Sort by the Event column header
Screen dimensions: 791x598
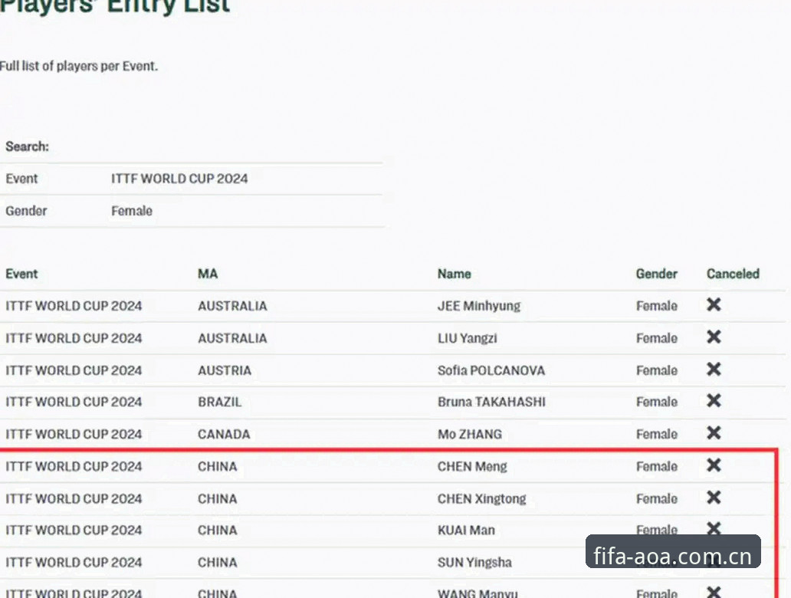21,274
